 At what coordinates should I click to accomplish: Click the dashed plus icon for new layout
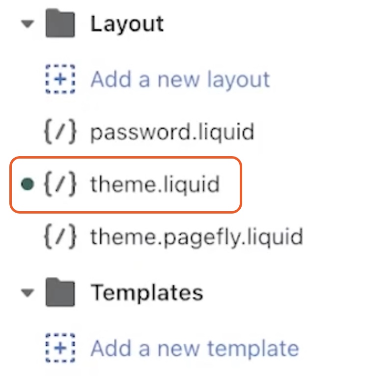tap(60, 79)
